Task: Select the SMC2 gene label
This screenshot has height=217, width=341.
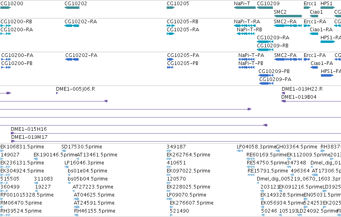Action: click(280, 12)
